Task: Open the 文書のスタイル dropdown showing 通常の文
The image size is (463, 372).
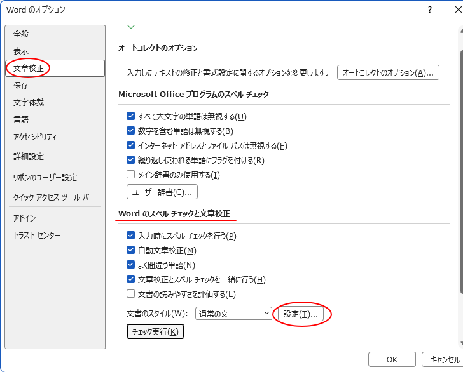Action: 233,314
